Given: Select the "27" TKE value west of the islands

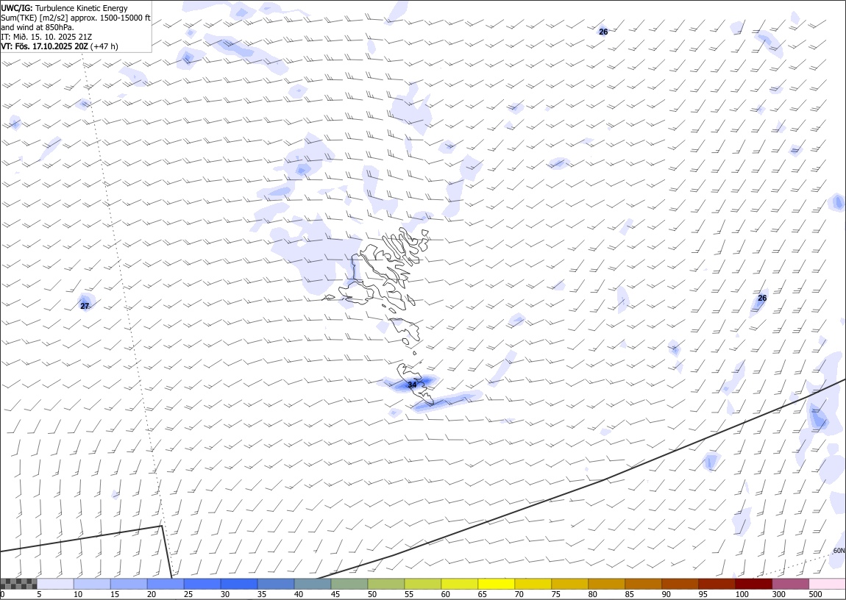Looking at the screenshot, I should [x=85, y=306].
